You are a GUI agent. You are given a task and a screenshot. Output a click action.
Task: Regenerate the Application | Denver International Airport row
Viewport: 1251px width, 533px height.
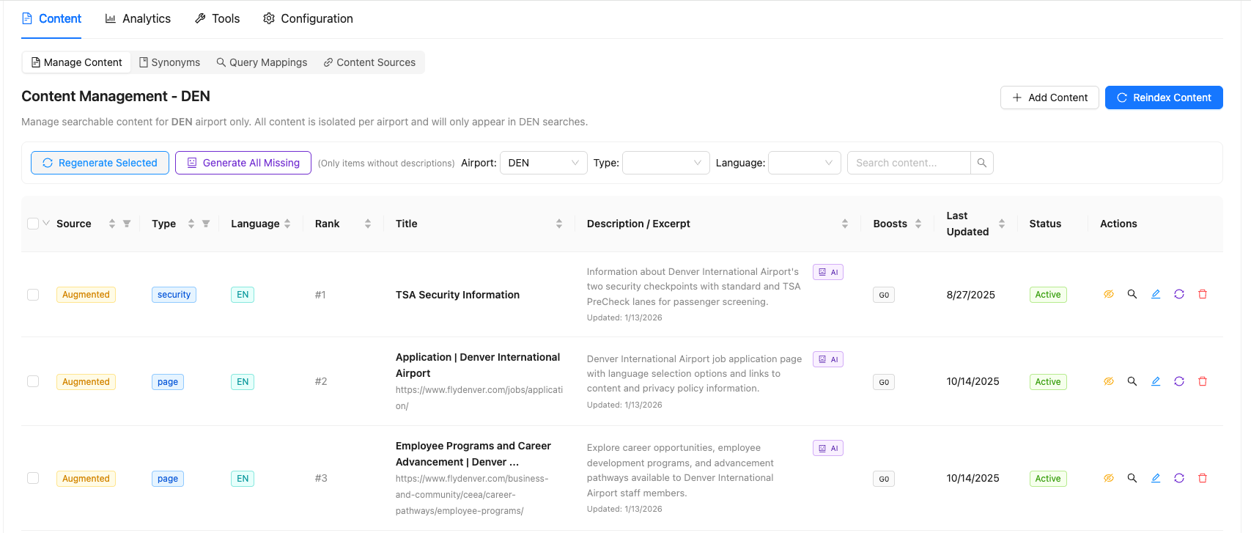[x=1178, y=381]
